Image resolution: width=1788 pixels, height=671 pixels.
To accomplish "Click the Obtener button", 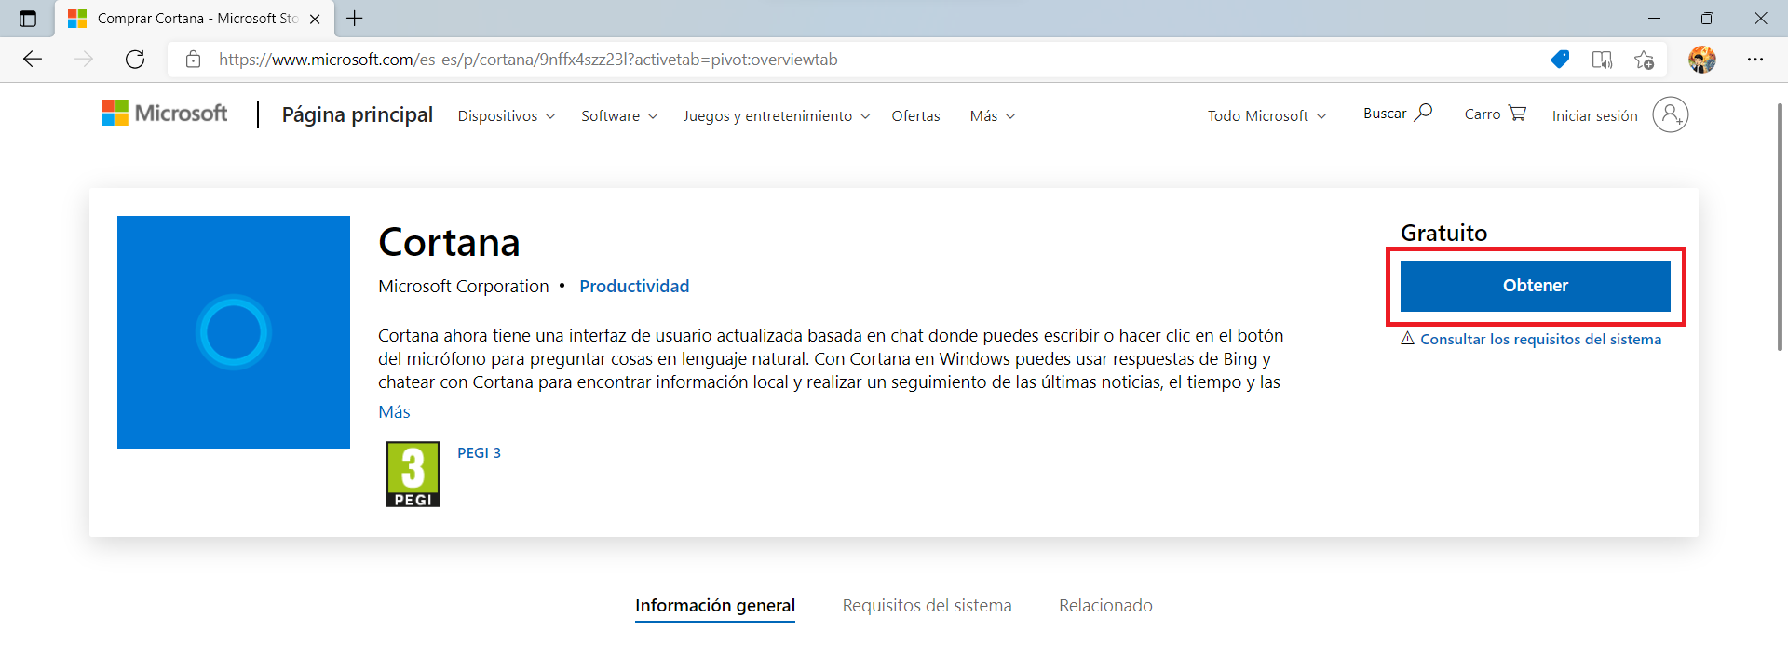I will click(1536, 286).
